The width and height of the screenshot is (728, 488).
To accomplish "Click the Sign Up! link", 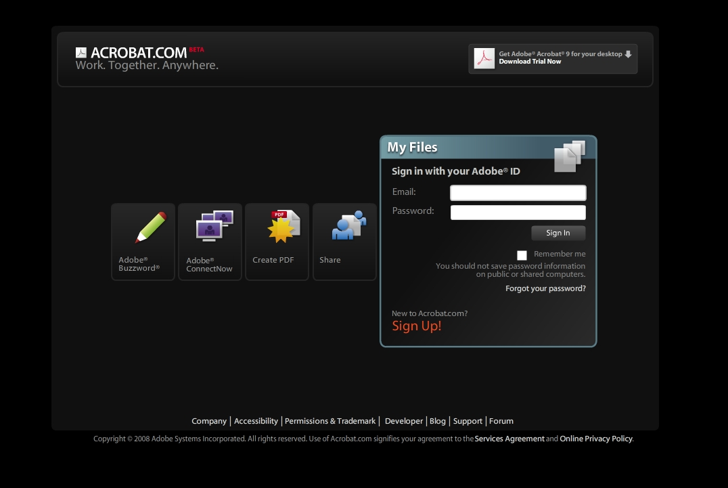I will pos(417,326).
